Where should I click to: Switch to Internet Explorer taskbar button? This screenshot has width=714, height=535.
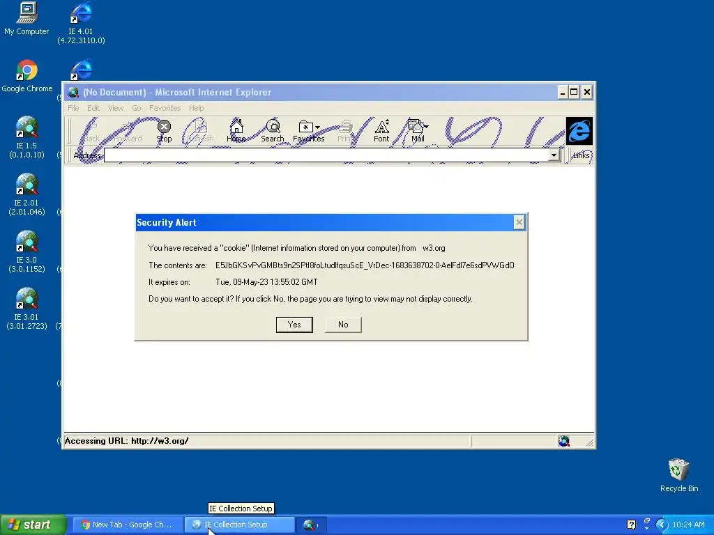click(311, 525)
